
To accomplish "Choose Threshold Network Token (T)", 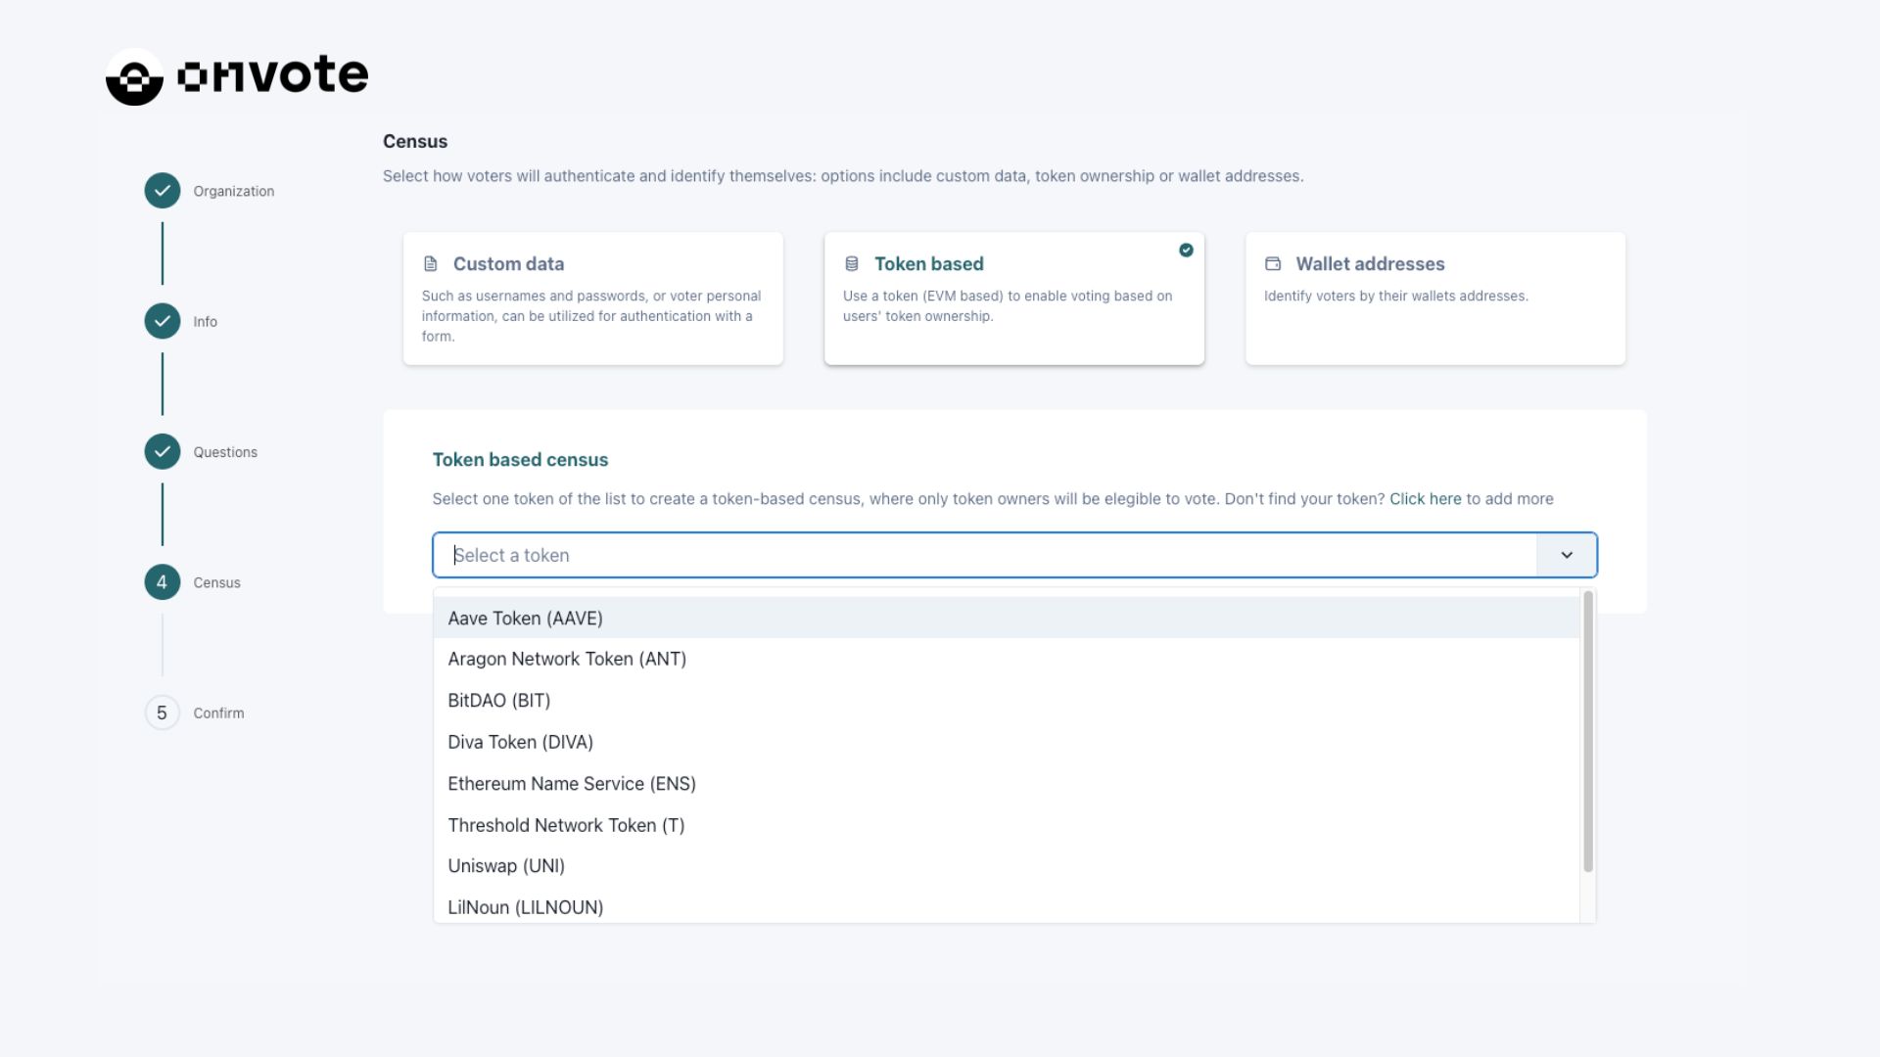I will pos(1007,825).
